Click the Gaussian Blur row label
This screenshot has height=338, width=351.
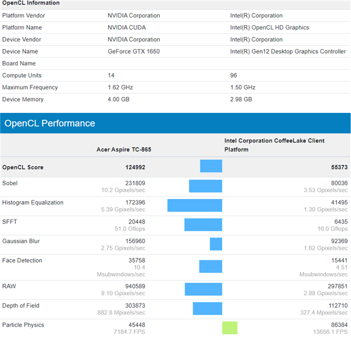pyautogui.click(x=22, y=241)
